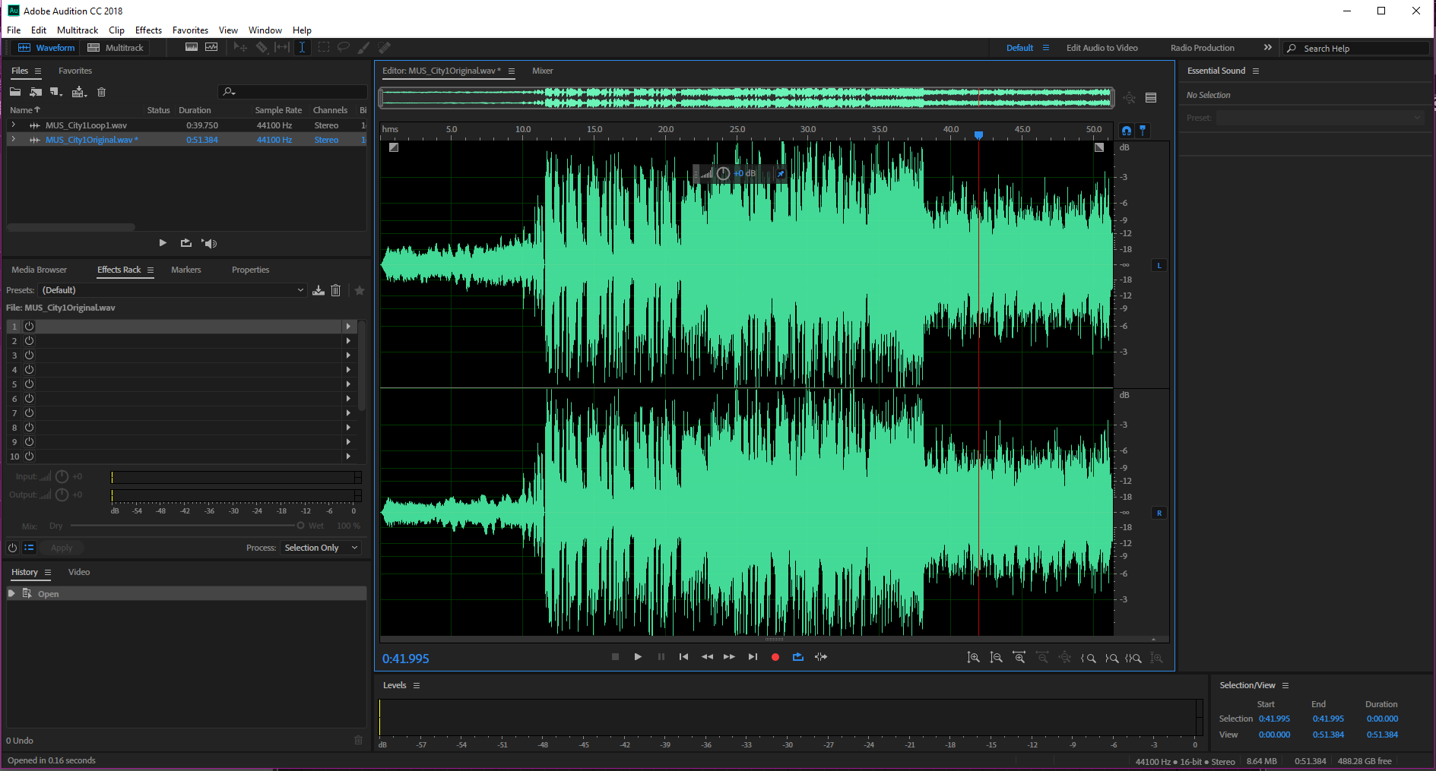Open the Effects menu
Viewport: 1436px width, 771px height.
pyautogui.click(x=148, y=30)
